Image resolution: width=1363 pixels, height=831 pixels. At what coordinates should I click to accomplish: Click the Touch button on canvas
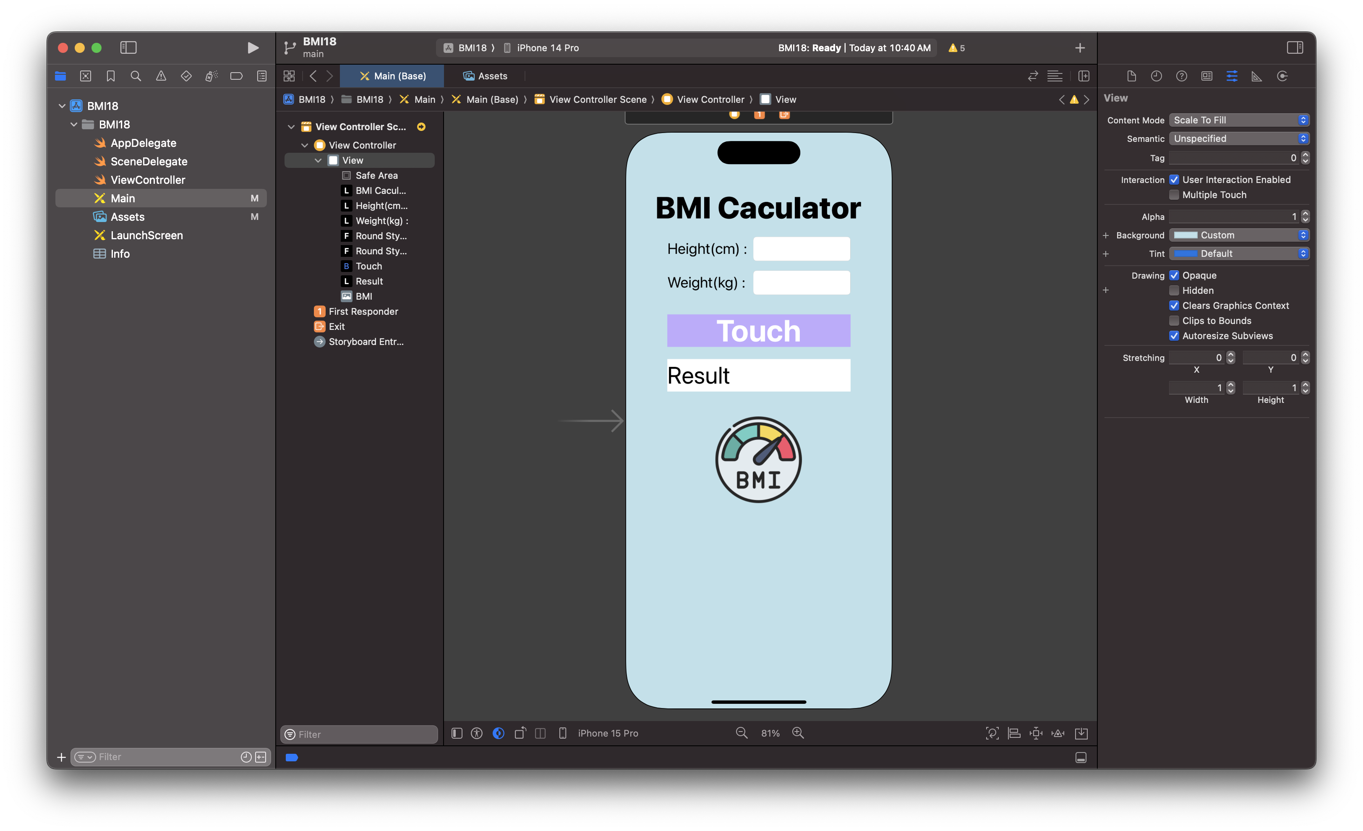pyautogui.click(x=758, y=331)
